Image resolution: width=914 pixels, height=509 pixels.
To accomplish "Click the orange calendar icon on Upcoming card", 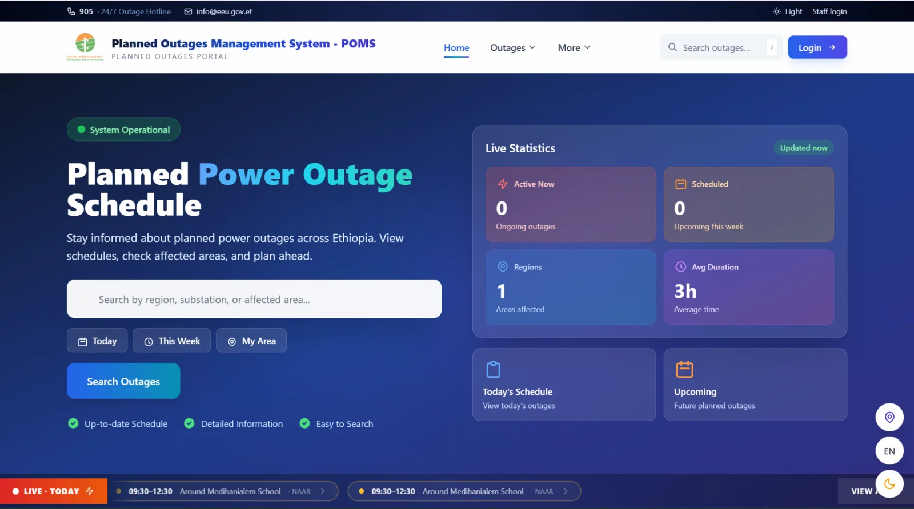I will (684, 369).
